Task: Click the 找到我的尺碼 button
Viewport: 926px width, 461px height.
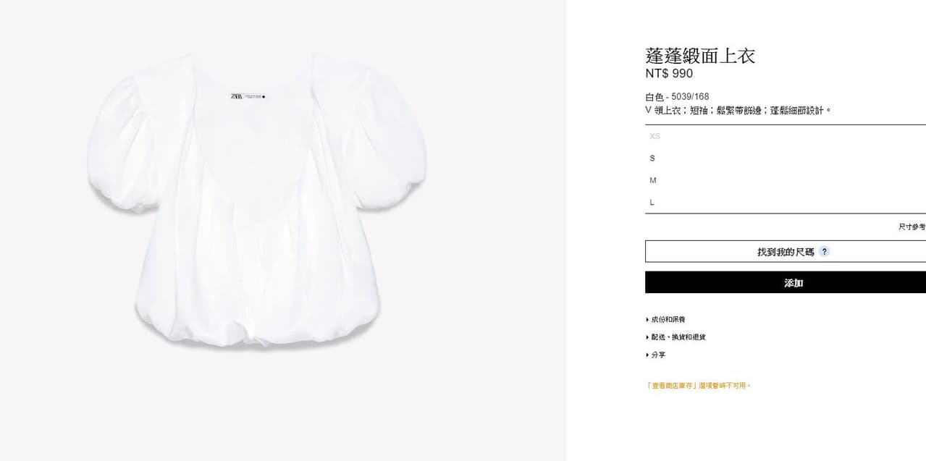Action: pos(786,252)
